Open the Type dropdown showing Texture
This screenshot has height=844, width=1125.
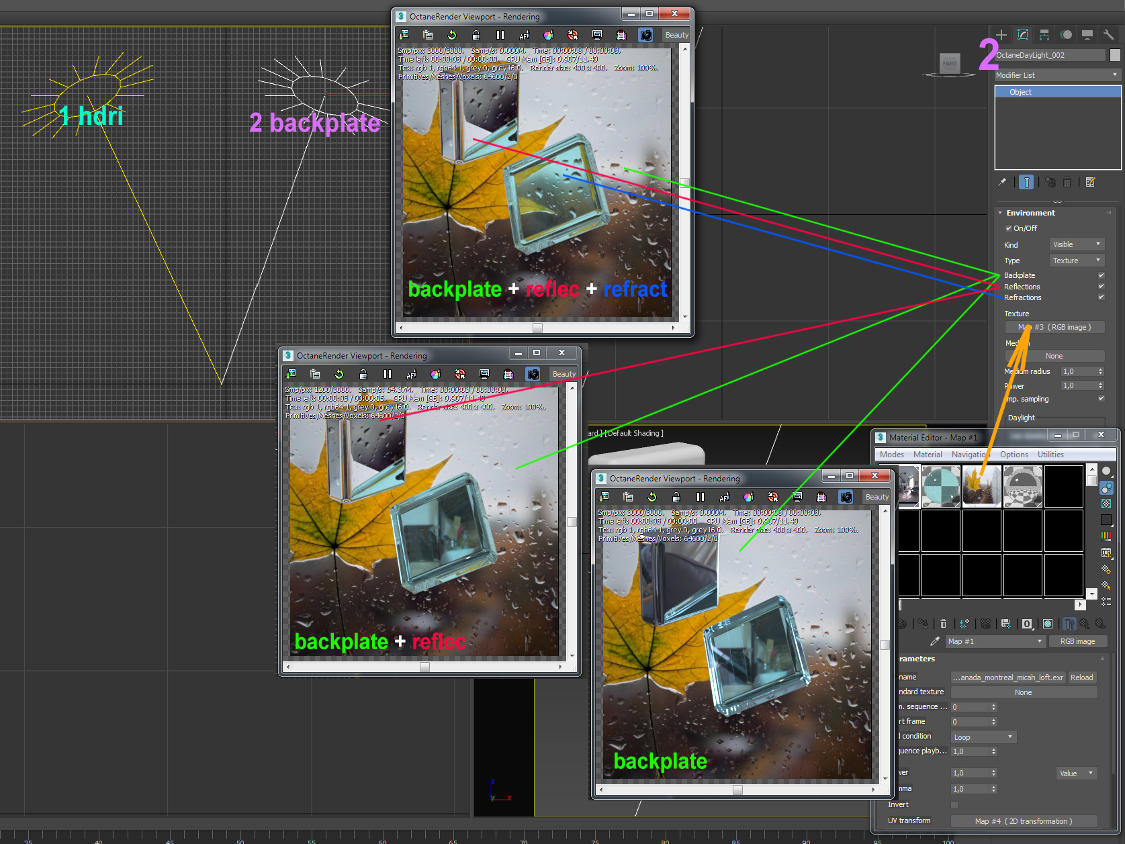pyautogui.click(x=1077, y=261)
